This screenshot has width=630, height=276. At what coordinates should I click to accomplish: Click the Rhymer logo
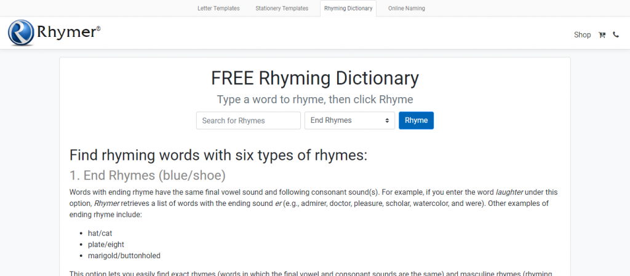point(54,32)
